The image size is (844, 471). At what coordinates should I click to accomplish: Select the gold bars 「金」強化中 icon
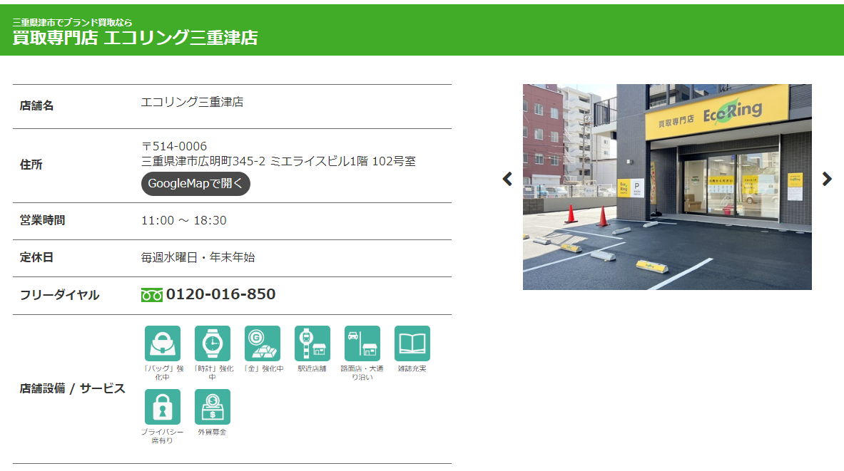coord(263,343)
